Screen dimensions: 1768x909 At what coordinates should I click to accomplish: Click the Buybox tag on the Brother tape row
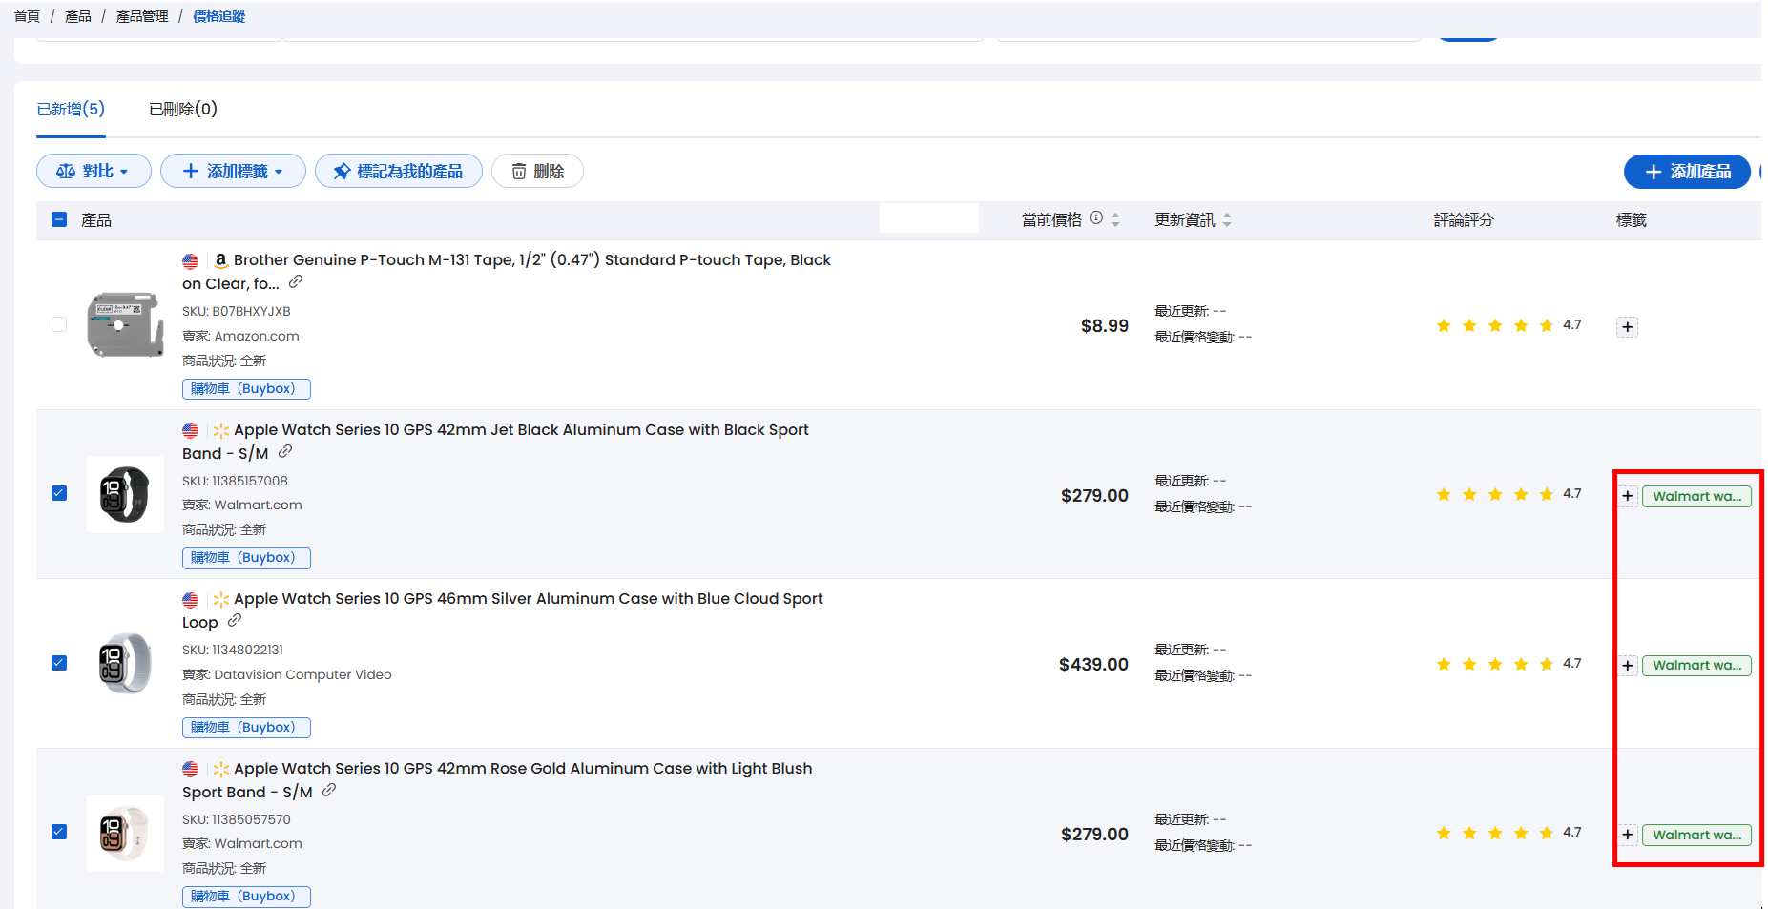[x=246, y=388]
